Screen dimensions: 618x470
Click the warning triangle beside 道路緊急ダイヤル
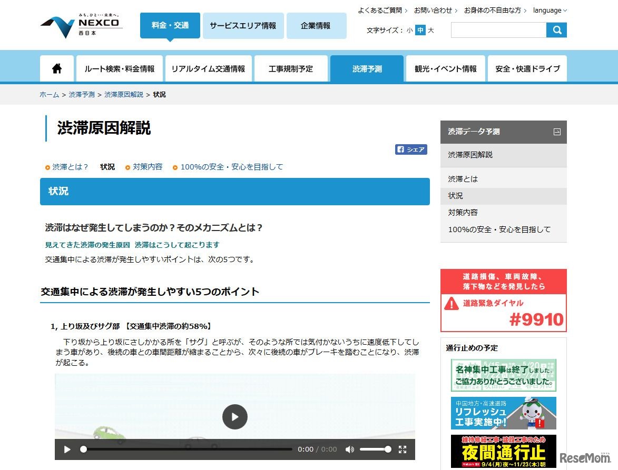coord(452,303)
